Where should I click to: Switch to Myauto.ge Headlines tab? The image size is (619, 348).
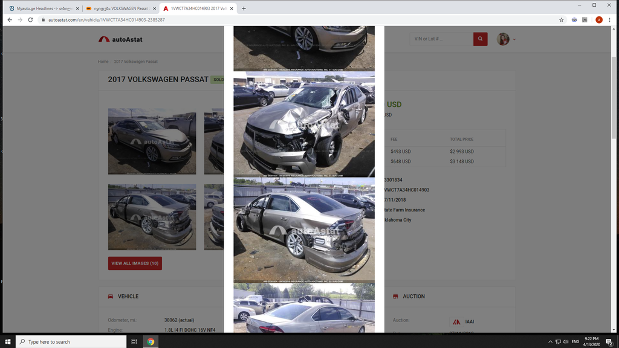tap(44, 8)
